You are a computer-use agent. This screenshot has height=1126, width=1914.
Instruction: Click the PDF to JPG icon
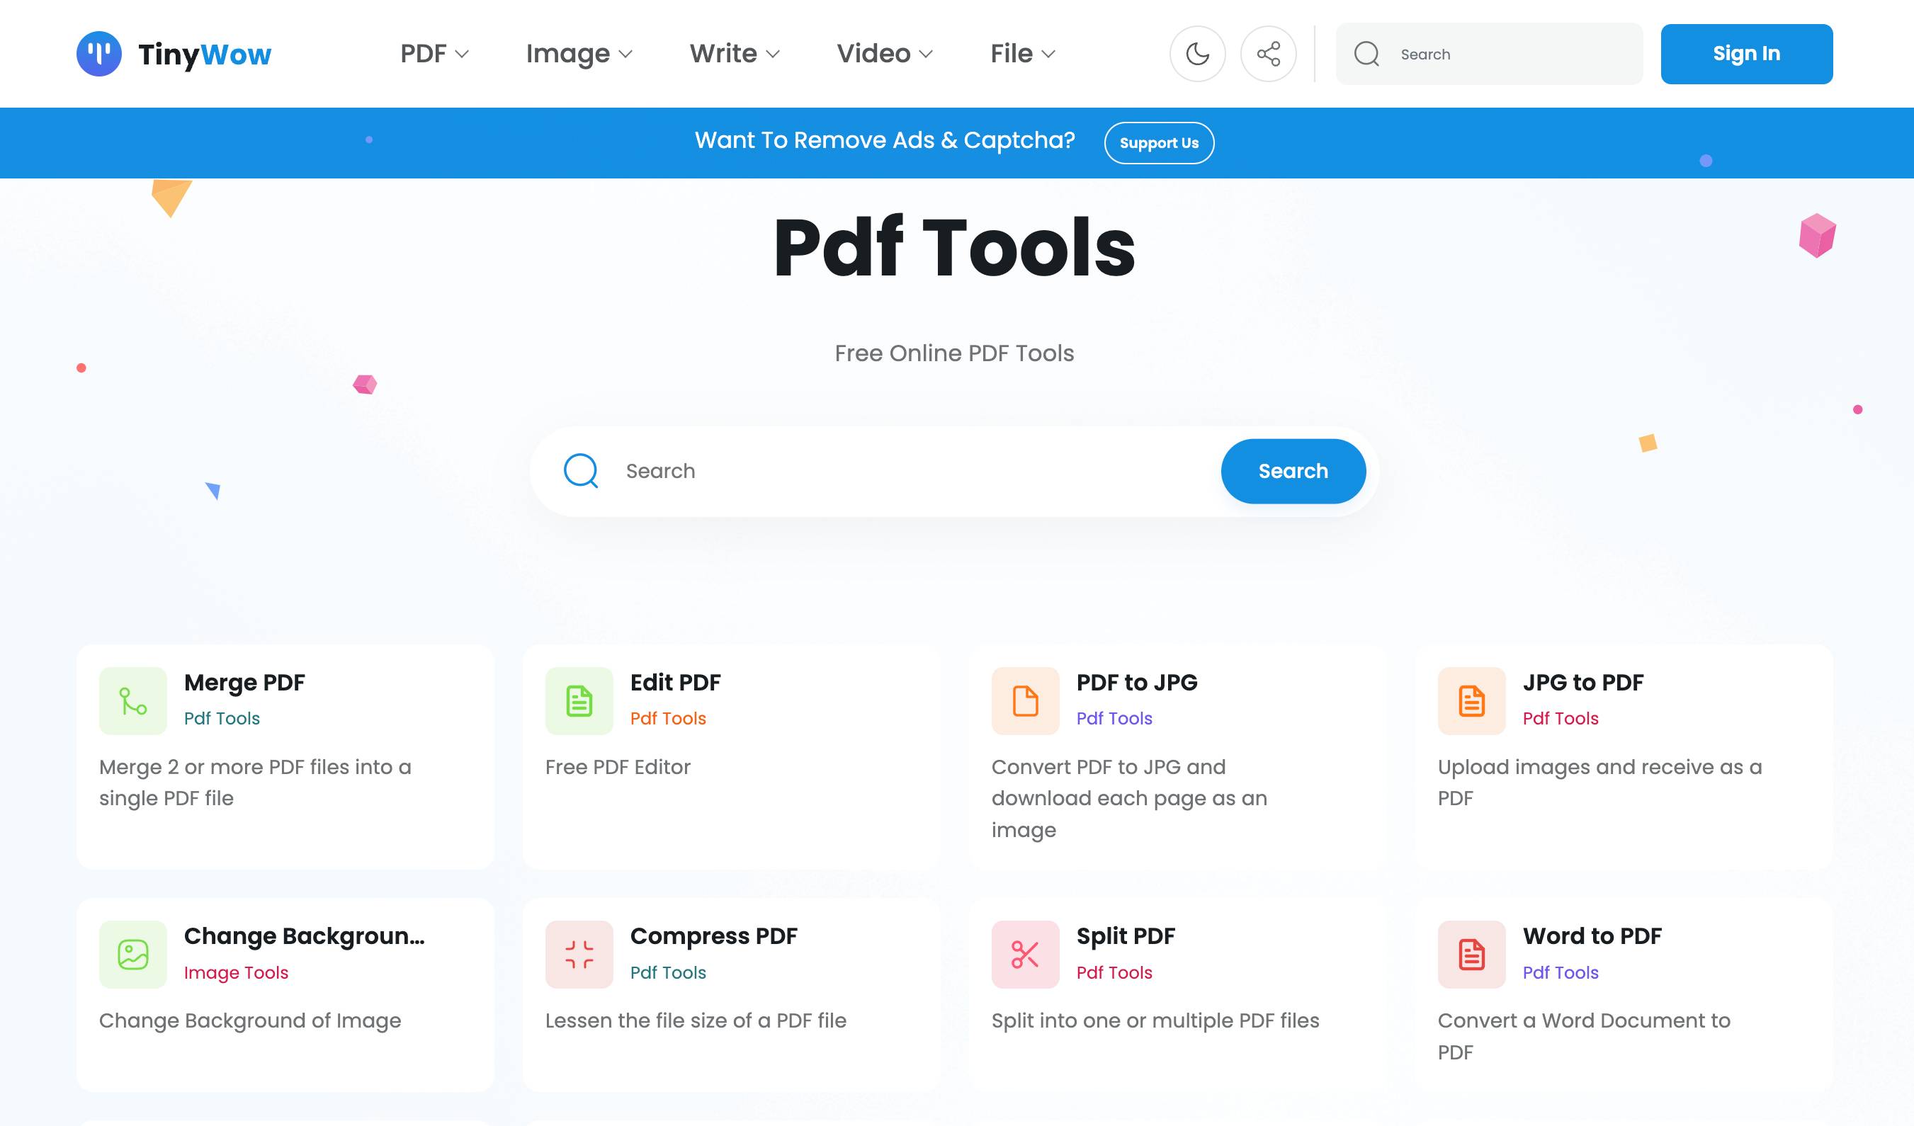pyautogui.click(x=1024, y=701)
